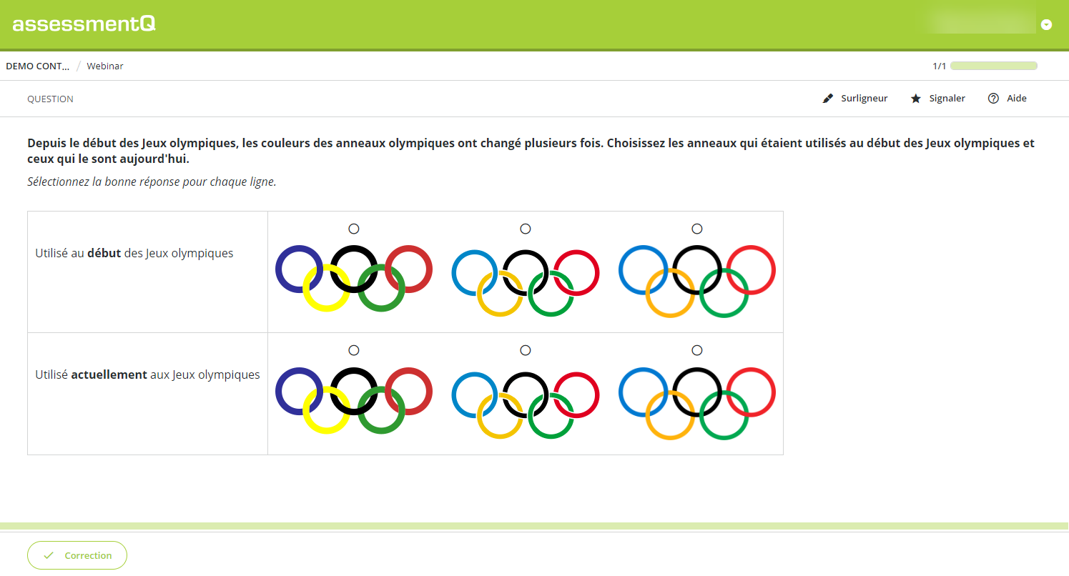The height and width of the screenshot is (576, 1069).
Task: Click the checkmark icon in Correction button
Action: (49, 555)
